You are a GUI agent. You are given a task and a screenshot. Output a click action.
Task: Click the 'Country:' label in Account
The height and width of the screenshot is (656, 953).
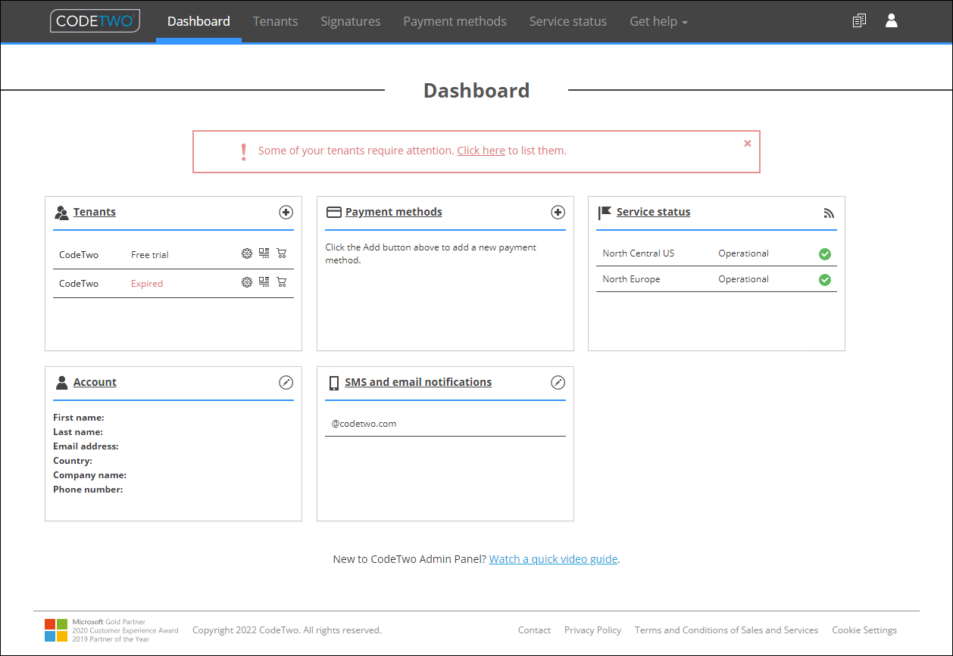tap(73, 461)
